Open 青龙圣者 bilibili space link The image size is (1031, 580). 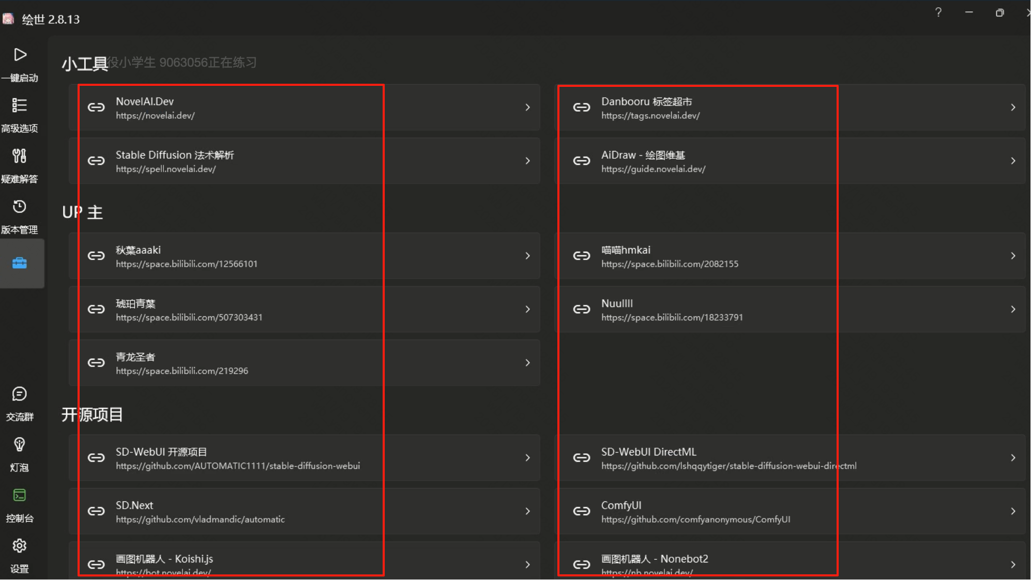coord(304,363)
